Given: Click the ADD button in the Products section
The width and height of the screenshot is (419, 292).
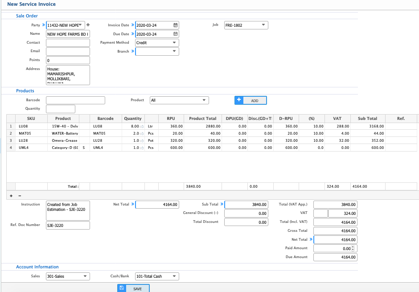Looking at the screenshot, I should point(254,100).
